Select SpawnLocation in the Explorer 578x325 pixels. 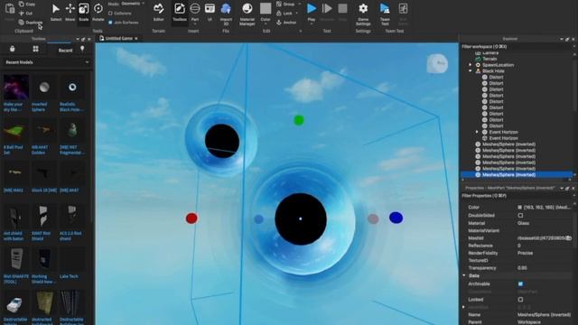tap(498, 65)
